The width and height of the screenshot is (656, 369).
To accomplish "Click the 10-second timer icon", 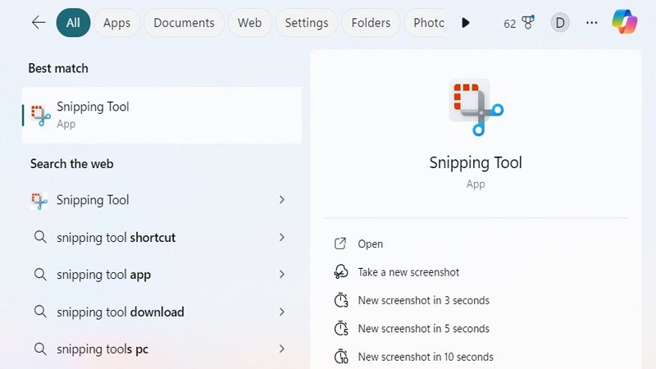I will pos(341,357).
